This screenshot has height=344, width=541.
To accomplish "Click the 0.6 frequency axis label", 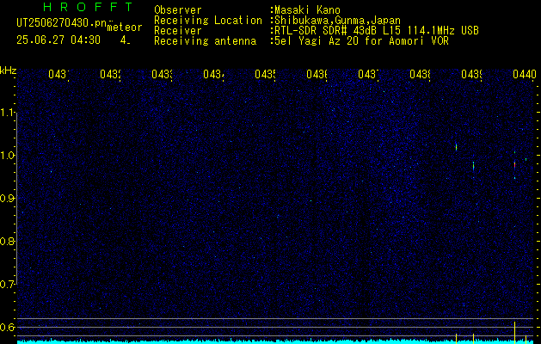I will pos(8,327).
